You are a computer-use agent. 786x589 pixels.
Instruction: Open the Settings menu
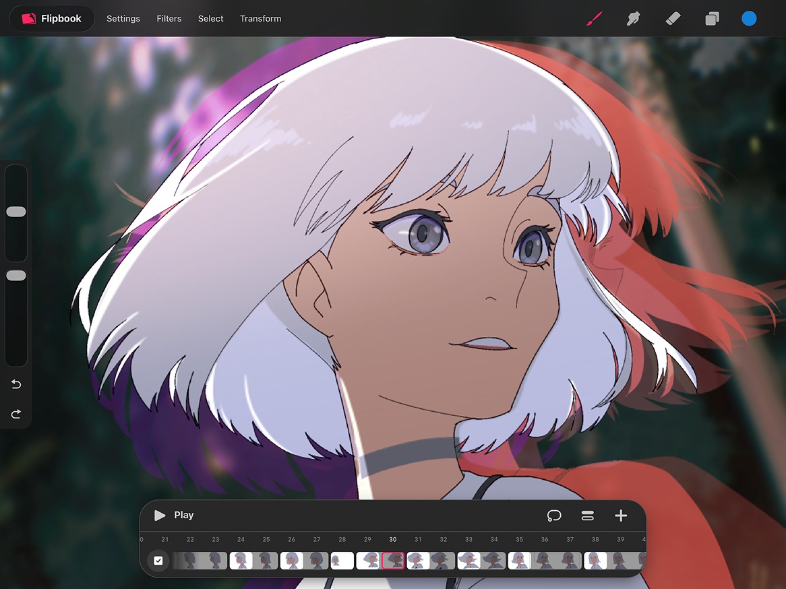123,19
